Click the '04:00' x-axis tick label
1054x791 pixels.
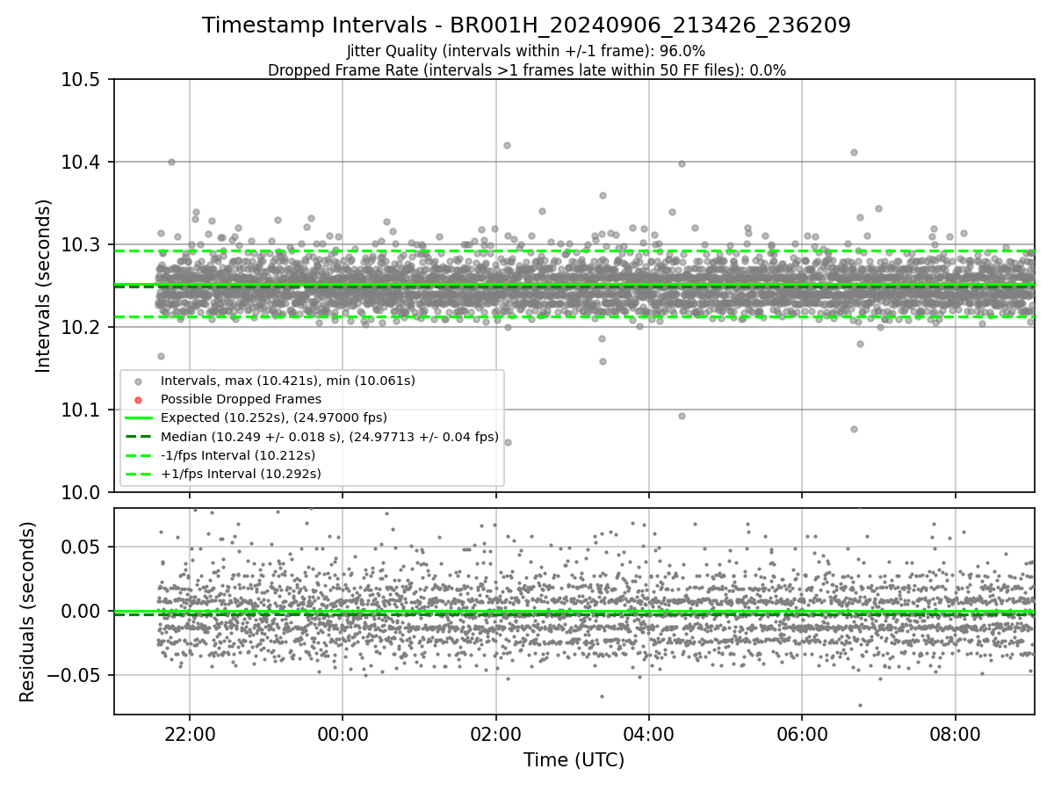649,734
